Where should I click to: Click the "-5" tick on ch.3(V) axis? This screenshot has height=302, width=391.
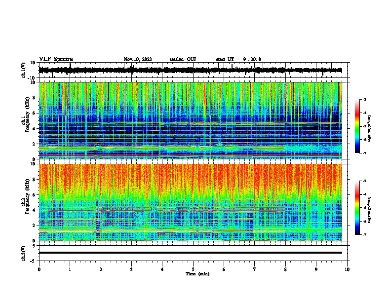click(x=33, y=261)
